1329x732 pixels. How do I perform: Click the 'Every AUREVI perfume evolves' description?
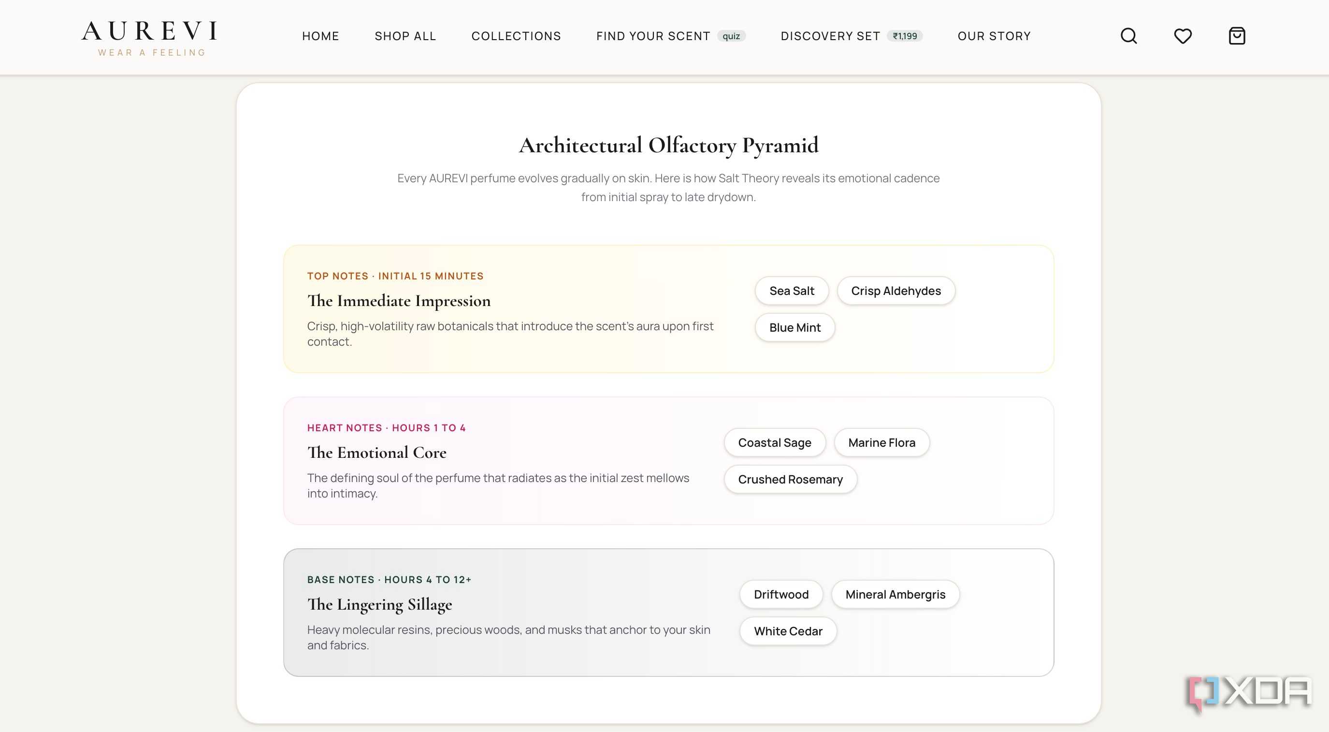pos(668,188)
